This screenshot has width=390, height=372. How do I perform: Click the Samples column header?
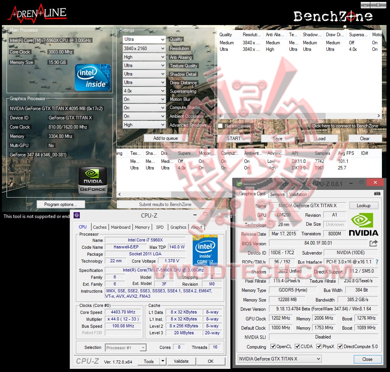[322, 153]
